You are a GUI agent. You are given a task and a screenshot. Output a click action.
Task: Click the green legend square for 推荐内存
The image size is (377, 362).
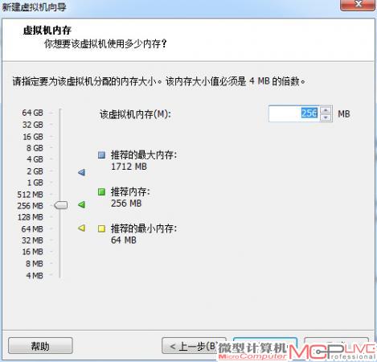101,191
